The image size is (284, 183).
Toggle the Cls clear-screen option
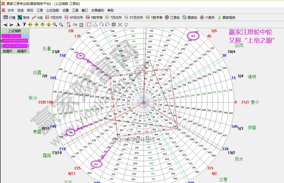[x=75, y=25]
